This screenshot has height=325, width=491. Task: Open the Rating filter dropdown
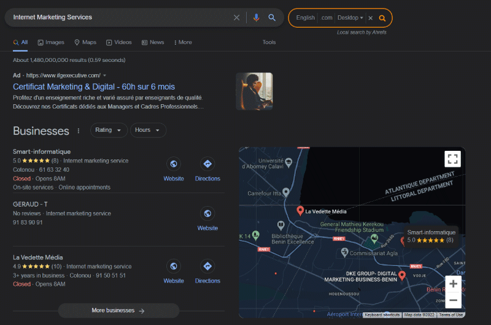pyautogui.click(x=109, y=130)
